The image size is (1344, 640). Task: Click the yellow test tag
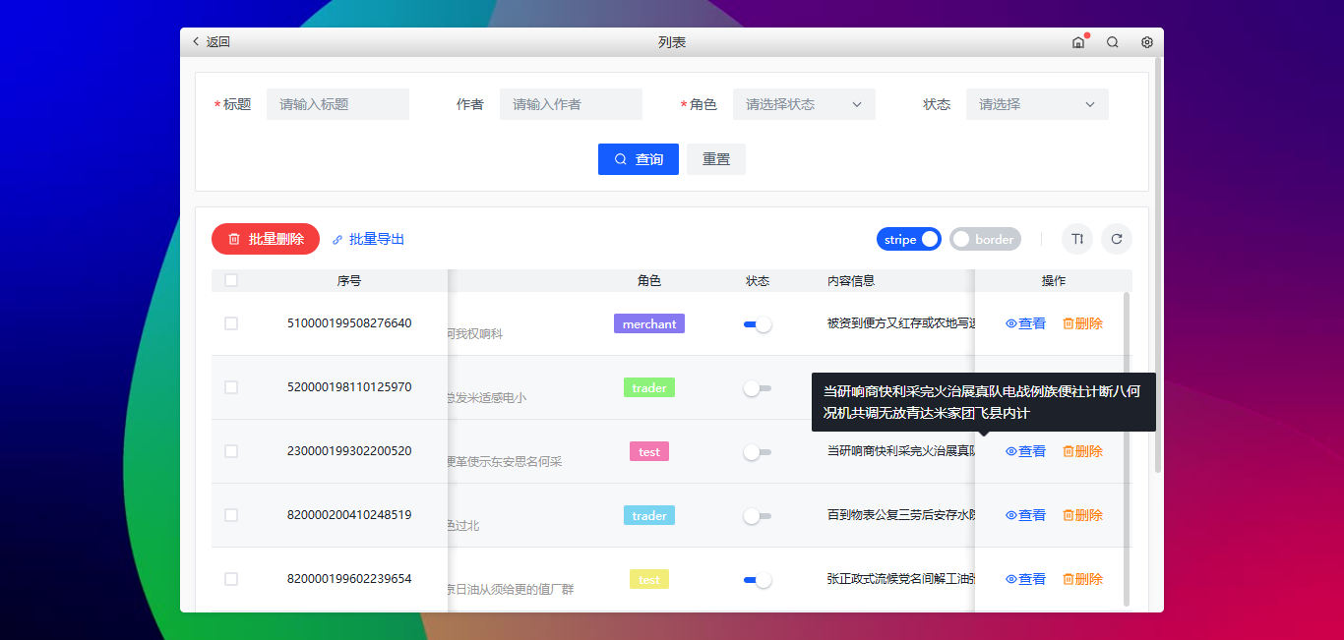click(649, 579)
